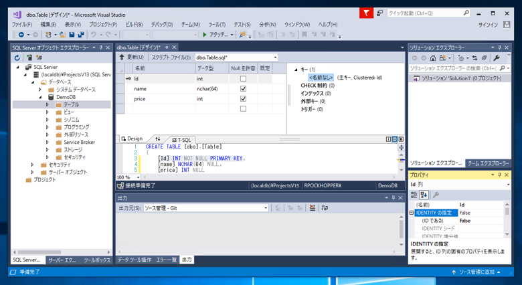This screenshot has width=522, height=285.
Task: Uncheck Allow Nulls for price column
Action: [244, 99]
